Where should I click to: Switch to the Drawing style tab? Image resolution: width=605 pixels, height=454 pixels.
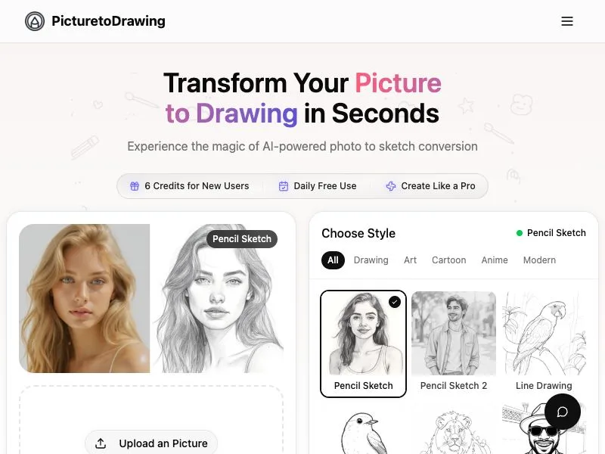371,260
